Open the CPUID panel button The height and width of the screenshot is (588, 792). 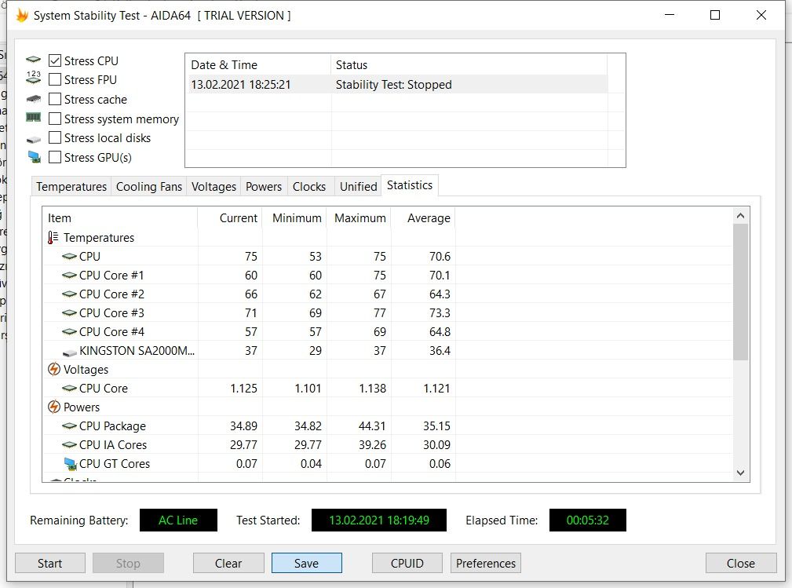tap(407, 563)
